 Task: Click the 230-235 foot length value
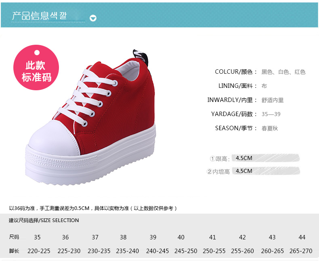[x=99, y=251]
